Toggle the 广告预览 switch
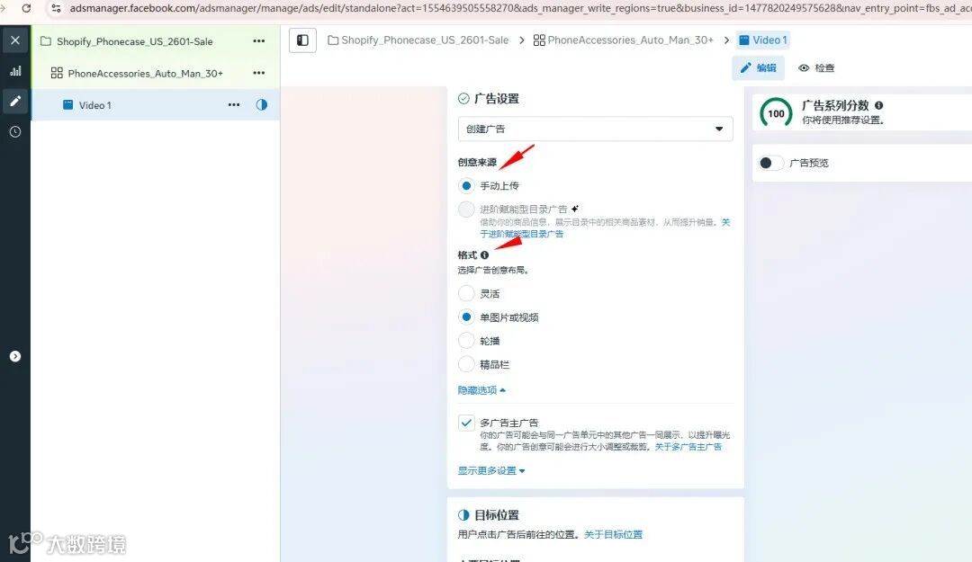Viewport: 972px width, 562px height. tap(770, 163)
